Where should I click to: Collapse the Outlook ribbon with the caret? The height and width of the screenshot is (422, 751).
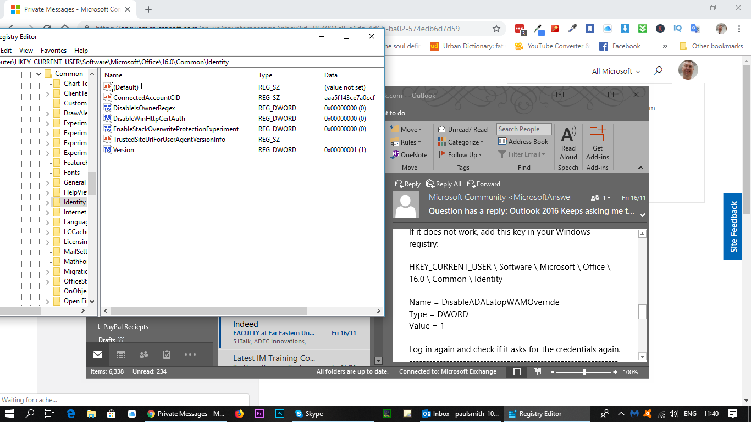click(640, 168)
